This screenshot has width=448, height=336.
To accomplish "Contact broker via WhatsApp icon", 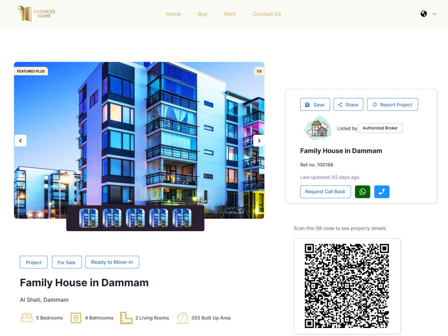I will (x=362, y=192).
